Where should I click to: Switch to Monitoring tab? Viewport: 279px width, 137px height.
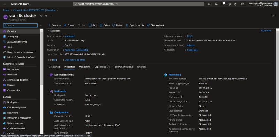coord(84,67)
